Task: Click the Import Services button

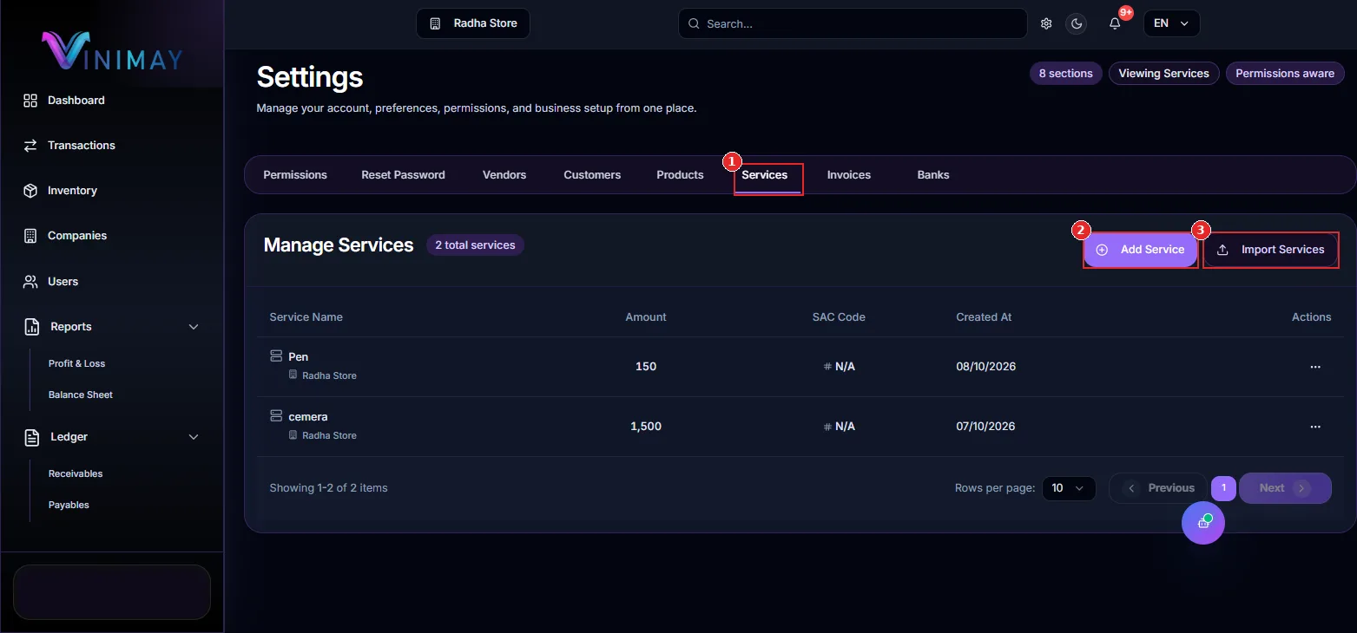Action: click(x=1271, y=250)
